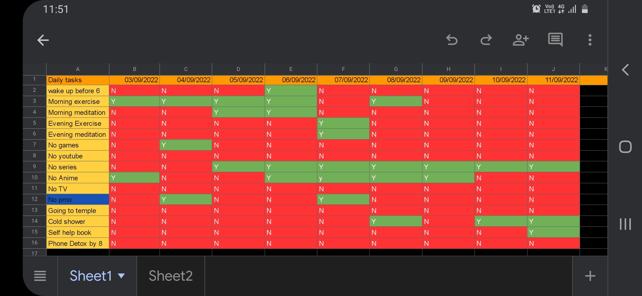The width and height of the screenshot is (642, 296).
Task: Select the 'Self help book' cell
Action: [78, 232]
